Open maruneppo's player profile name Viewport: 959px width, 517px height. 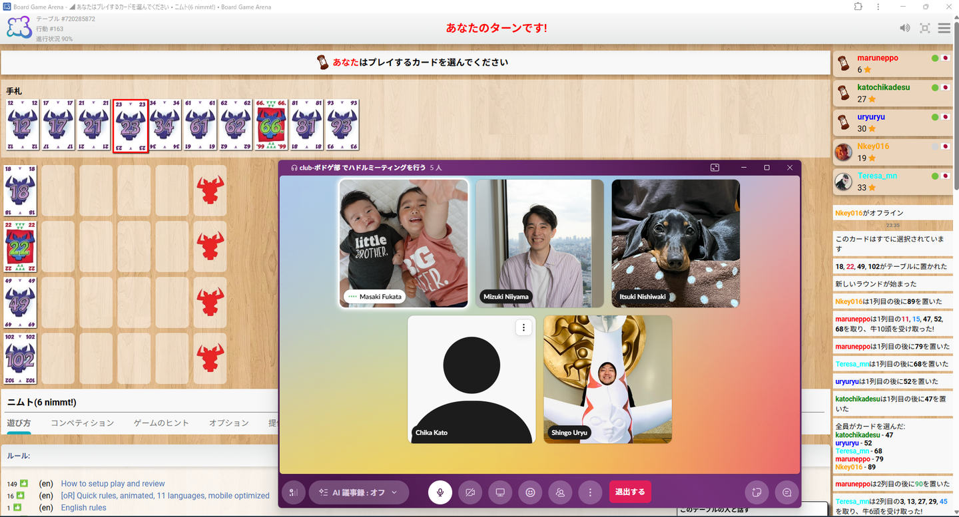878,58
